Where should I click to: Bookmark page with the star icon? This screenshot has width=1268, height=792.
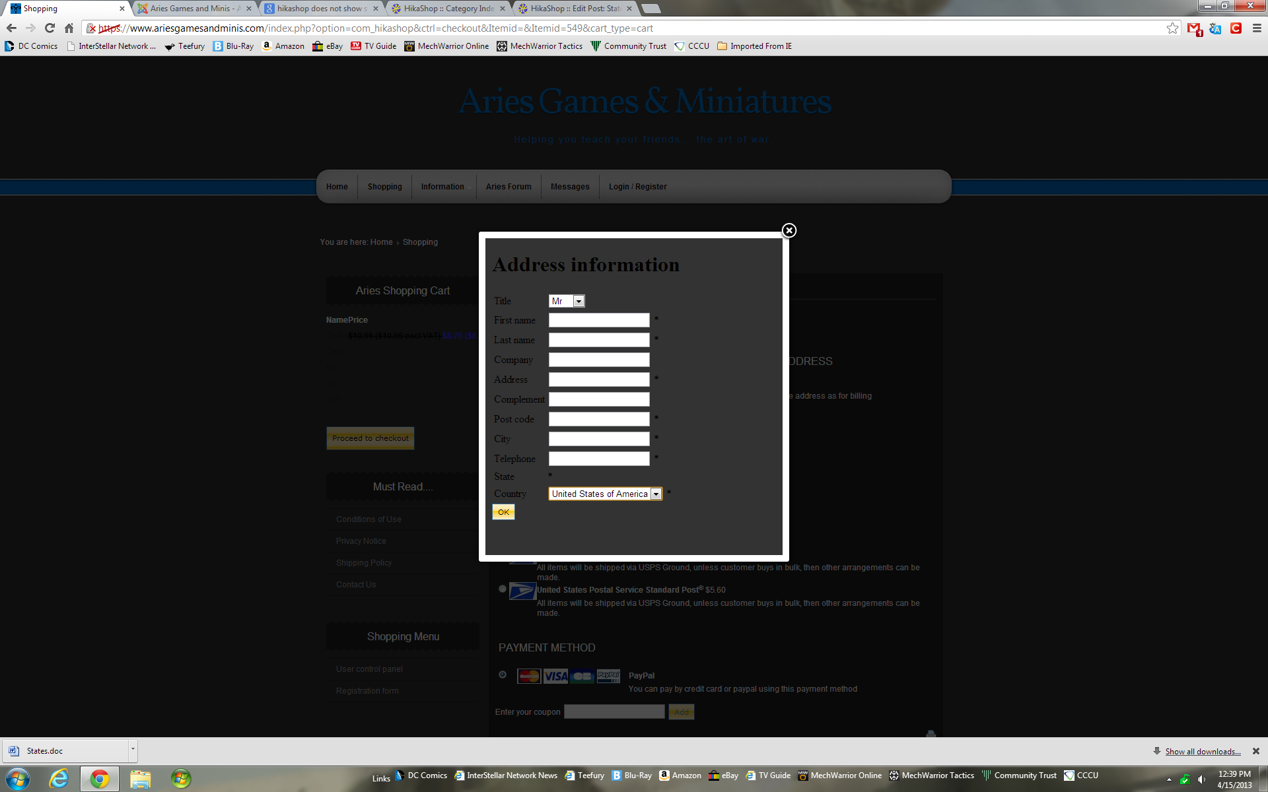pyautogui.click(x=1172, y=28)
